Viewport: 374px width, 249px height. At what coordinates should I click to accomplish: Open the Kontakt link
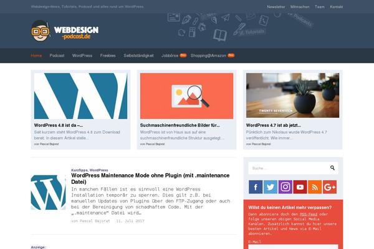click(337, 7)
